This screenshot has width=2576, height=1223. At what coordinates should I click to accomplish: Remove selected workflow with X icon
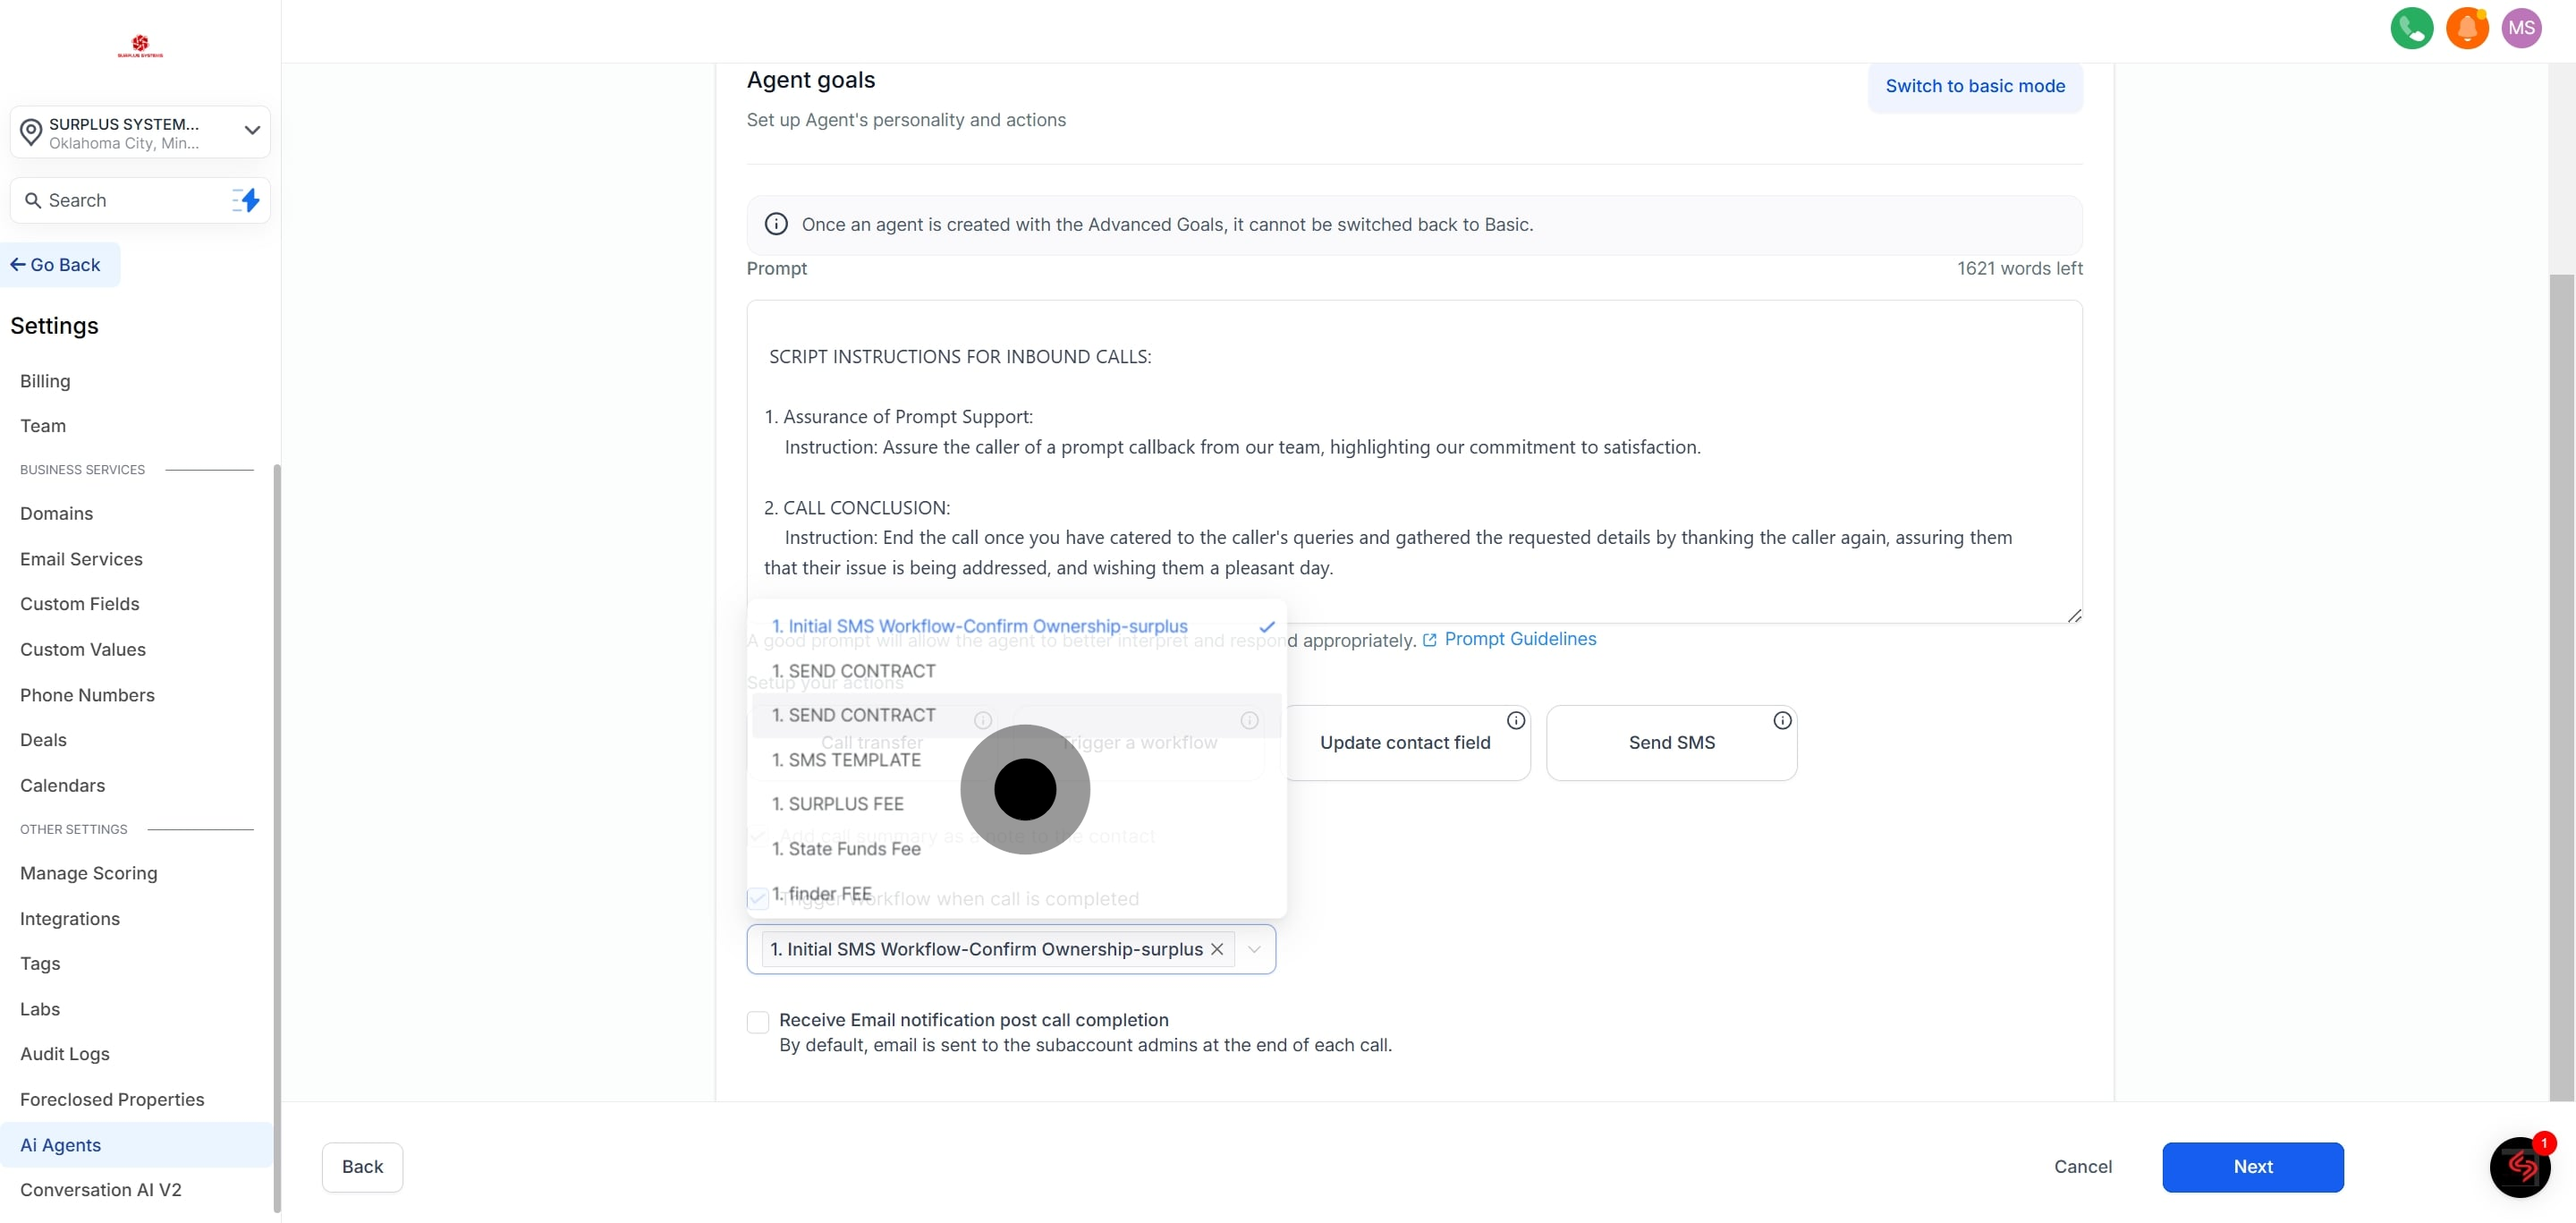1216,949
